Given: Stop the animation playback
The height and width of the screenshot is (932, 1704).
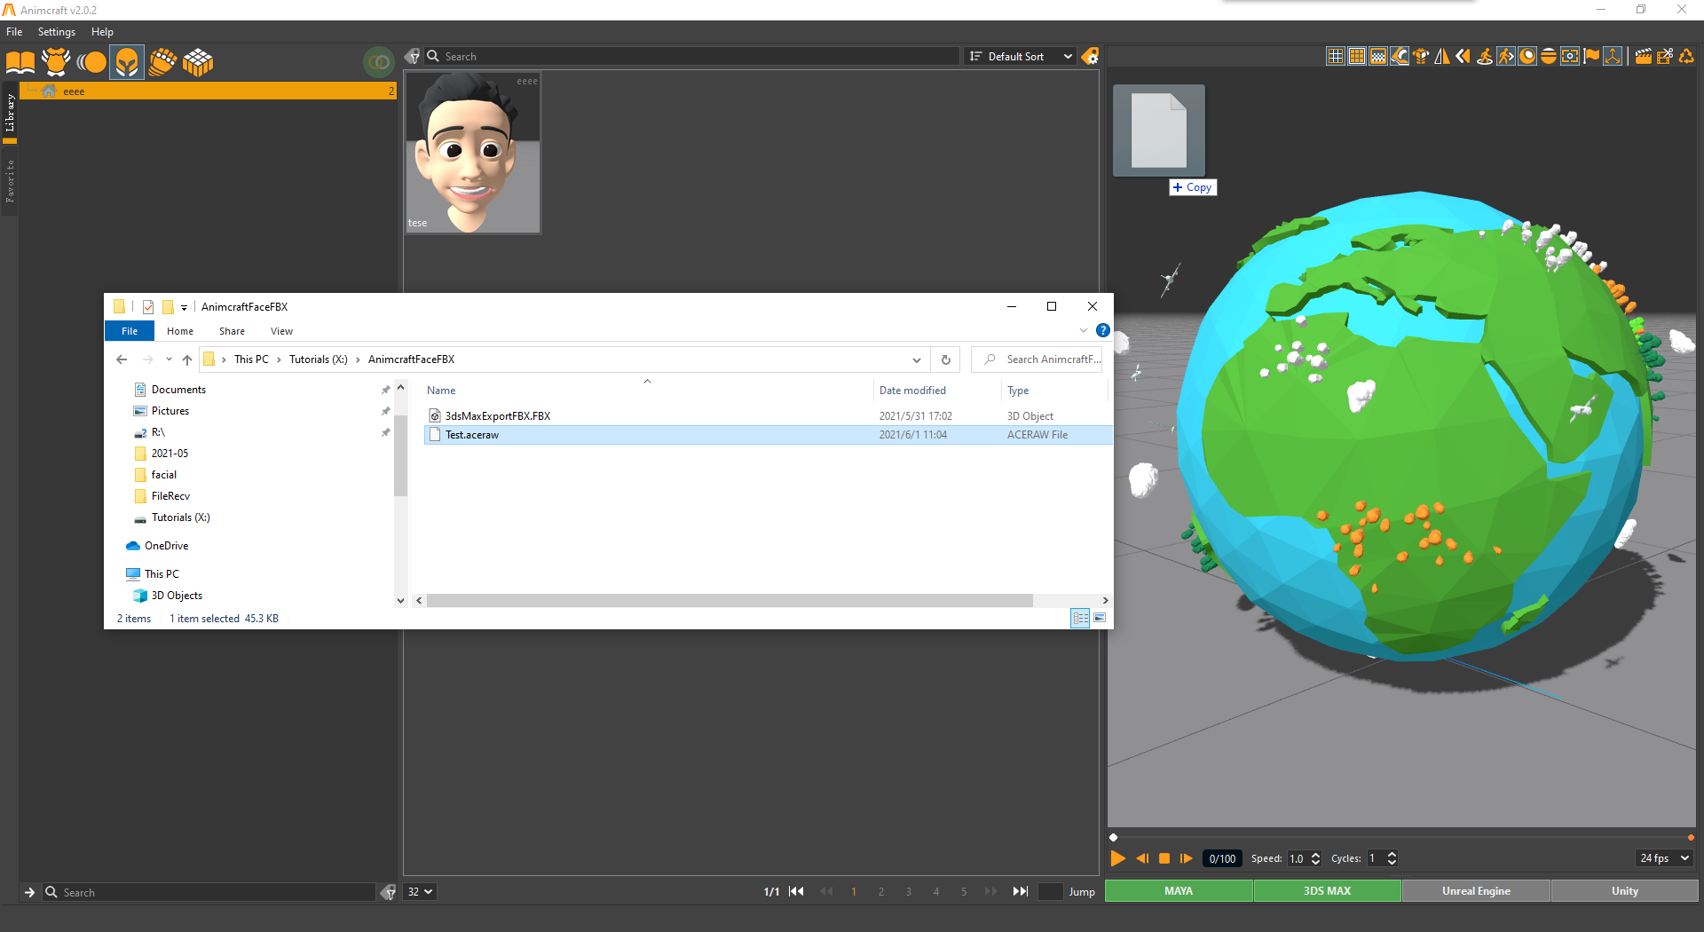Looking at the screenshot, I should pyautogui.click(x=1164, y=858).
